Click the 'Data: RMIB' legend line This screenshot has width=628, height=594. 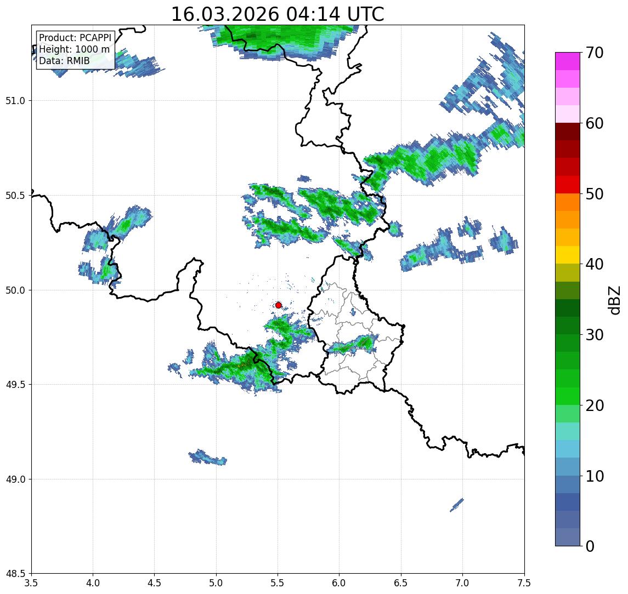[x=64, y=61]
